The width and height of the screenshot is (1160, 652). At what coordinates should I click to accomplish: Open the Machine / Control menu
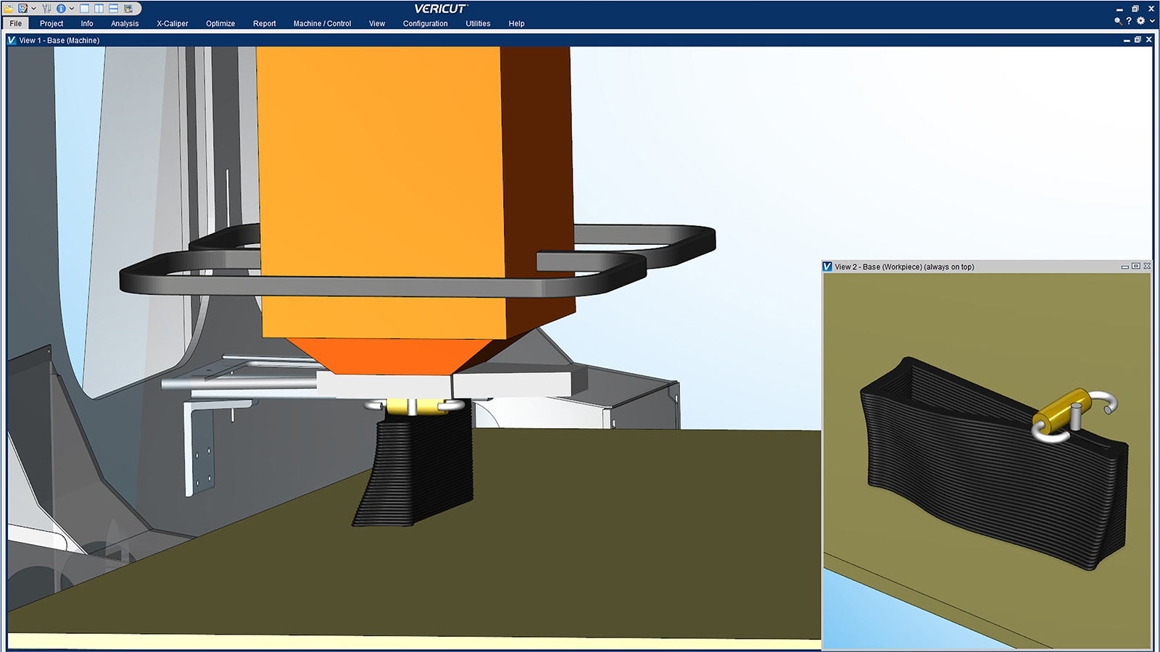(322, 23)
